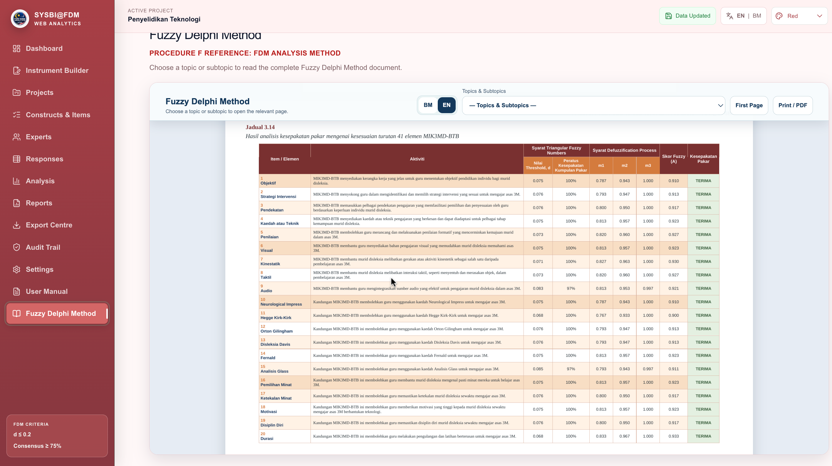Click the Analysis bar chart icon

(x=16, y=181)
